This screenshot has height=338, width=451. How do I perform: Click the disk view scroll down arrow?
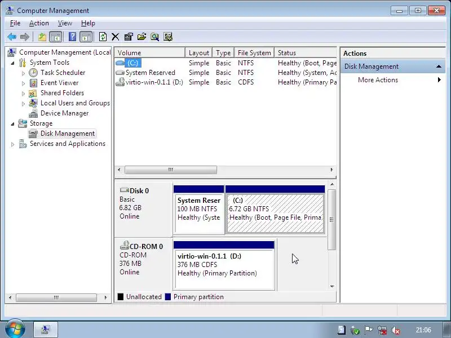tap(332, 287)
